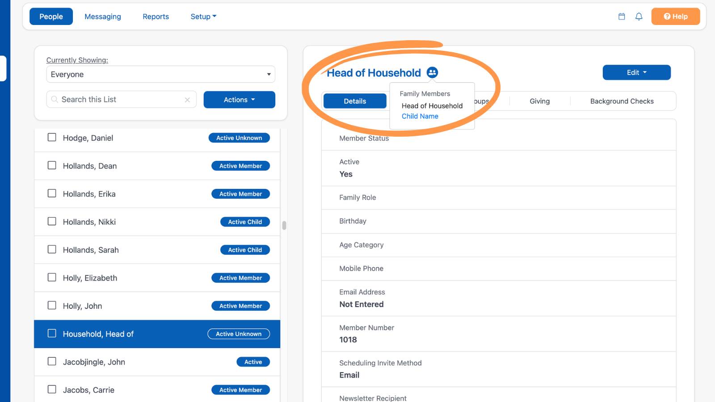The image size is (715, 402).
Task: Check the box for Hollands, Nikki
Action: 52,222
